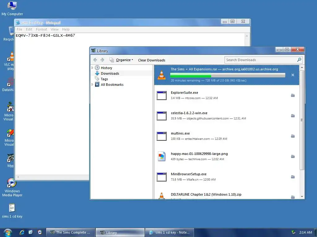Open the Organize dropdown menu
The height and width of the screenshot is (237, 317).
(x=124, y=60)
